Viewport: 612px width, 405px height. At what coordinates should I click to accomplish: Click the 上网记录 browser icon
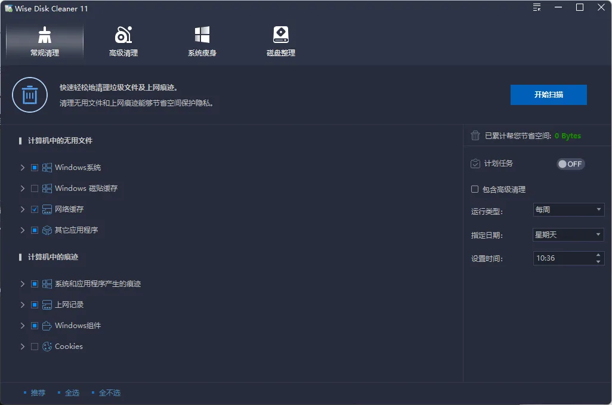(x=47, y=305)
